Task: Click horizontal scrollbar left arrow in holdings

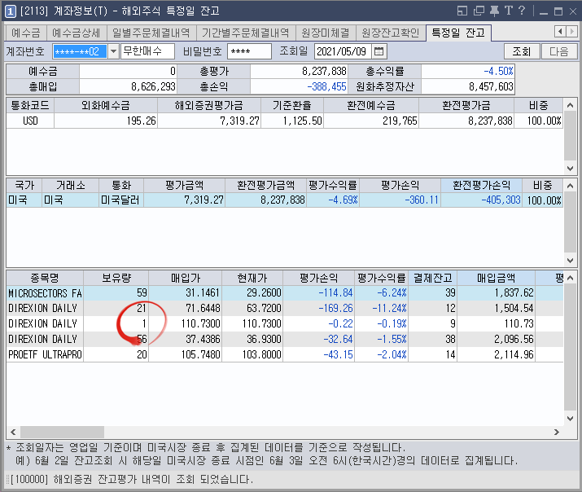Action: [13, 432]
